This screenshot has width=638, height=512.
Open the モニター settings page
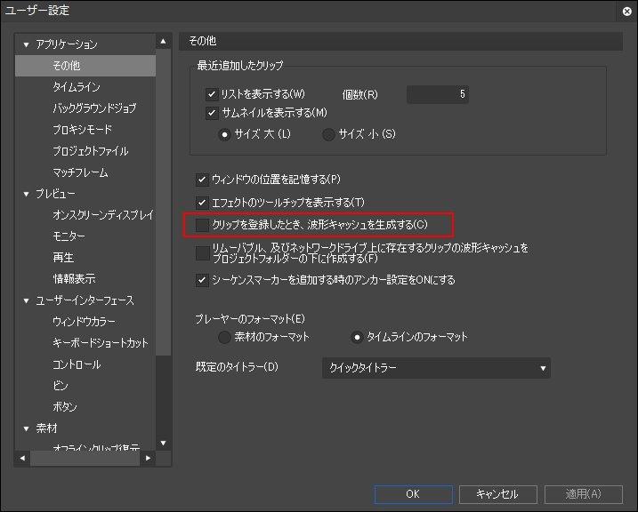(69, 236)
